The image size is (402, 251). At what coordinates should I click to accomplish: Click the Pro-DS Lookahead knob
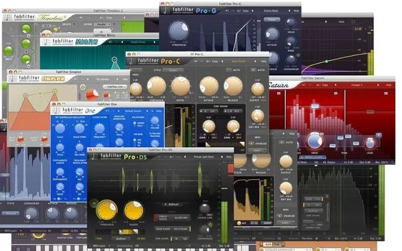(x=205, y=229)
